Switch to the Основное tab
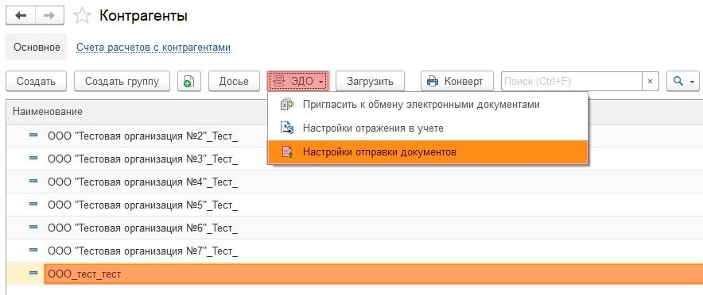The width and height of the screenshot is (703, 295). 37,47
